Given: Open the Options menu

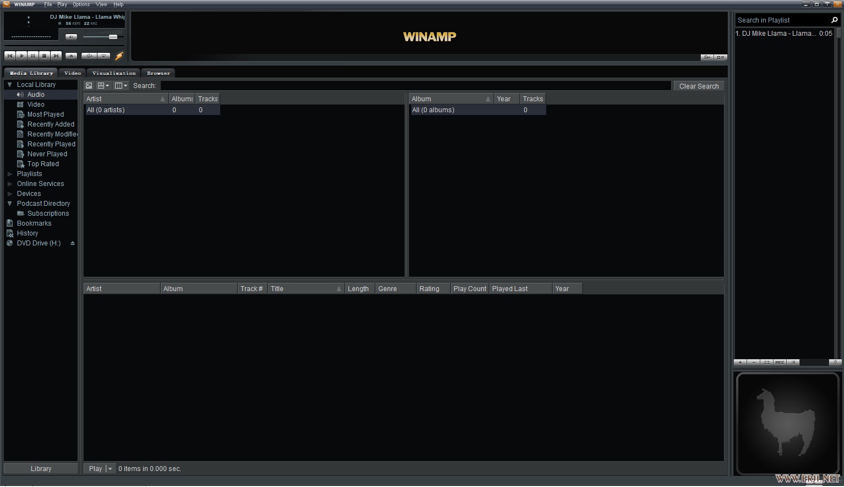Looking at the screenshot, I should pos(81,4).
